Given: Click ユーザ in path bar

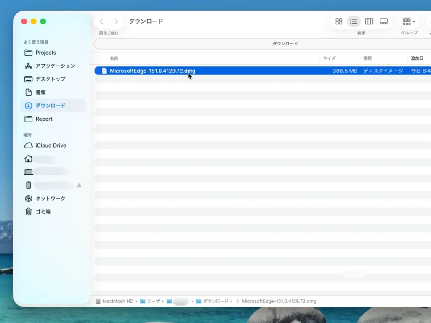Looking at the screenshot, I should (x=150, y=301).
